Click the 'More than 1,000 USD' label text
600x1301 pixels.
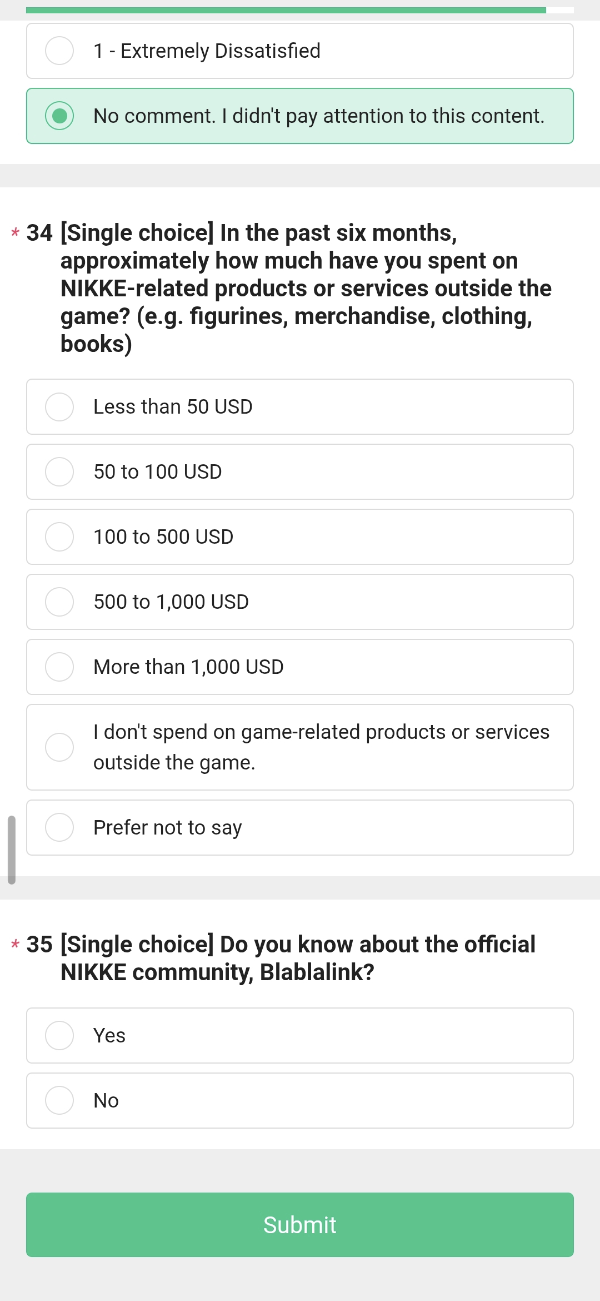(x=188, y=667)
